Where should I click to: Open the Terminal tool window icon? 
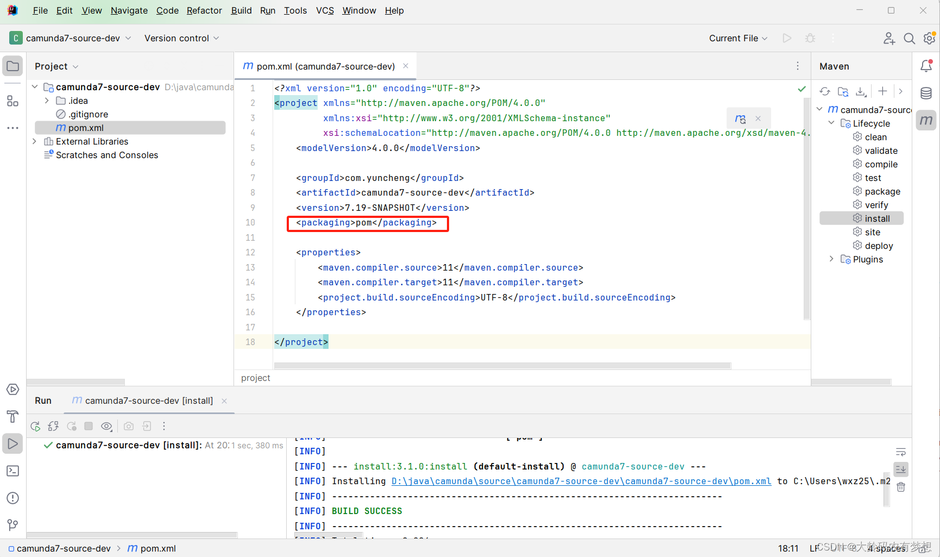(x=12, y=471)
